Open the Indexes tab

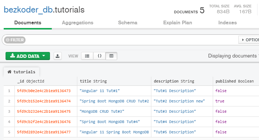coord(228,23)
